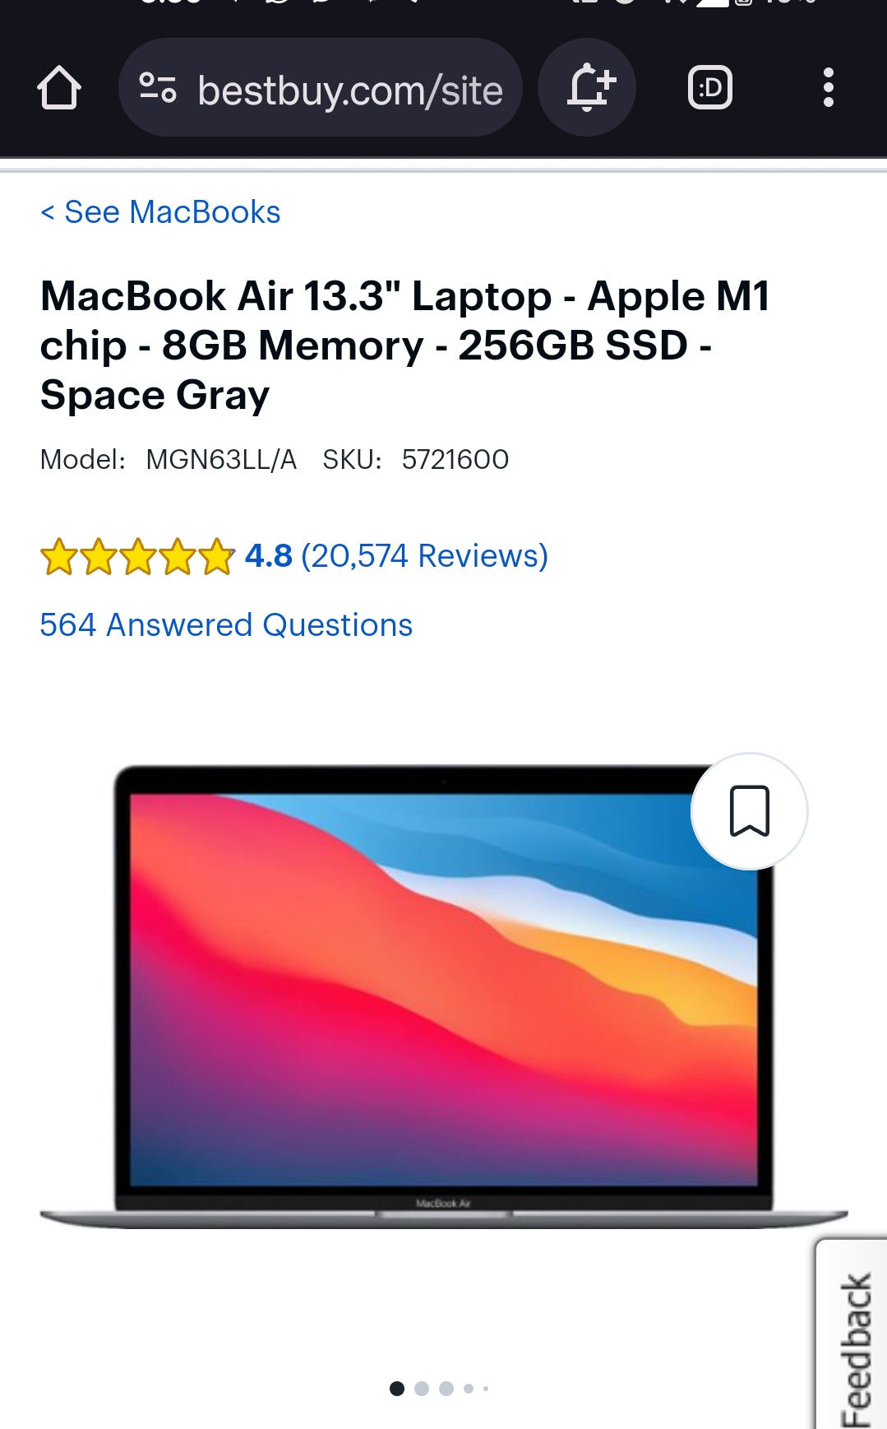
Task: Go back via See MacBooks link
Action: pos(161,212)
